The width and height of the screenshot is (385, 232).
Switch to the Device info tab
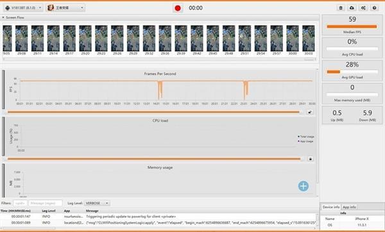tap(330, 207)
